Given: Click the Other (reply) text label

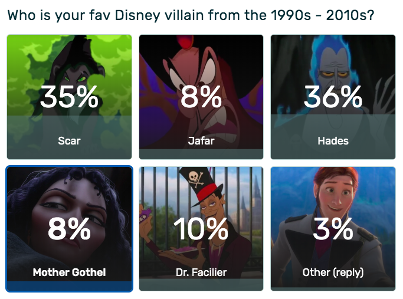Looking at the screenshot, I should [x=333, y=273].
